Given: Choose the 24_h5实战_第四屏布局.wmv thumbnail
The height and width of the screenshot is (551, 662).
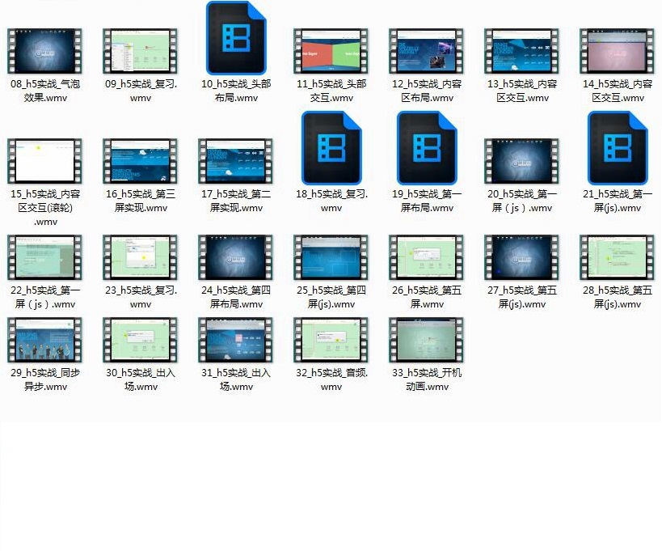Looking at the screenshot, I should coord(235,257).
